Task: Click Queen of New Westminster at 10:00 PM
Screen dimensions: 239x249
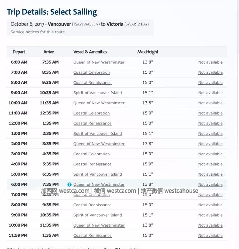Action: (99, 225)
